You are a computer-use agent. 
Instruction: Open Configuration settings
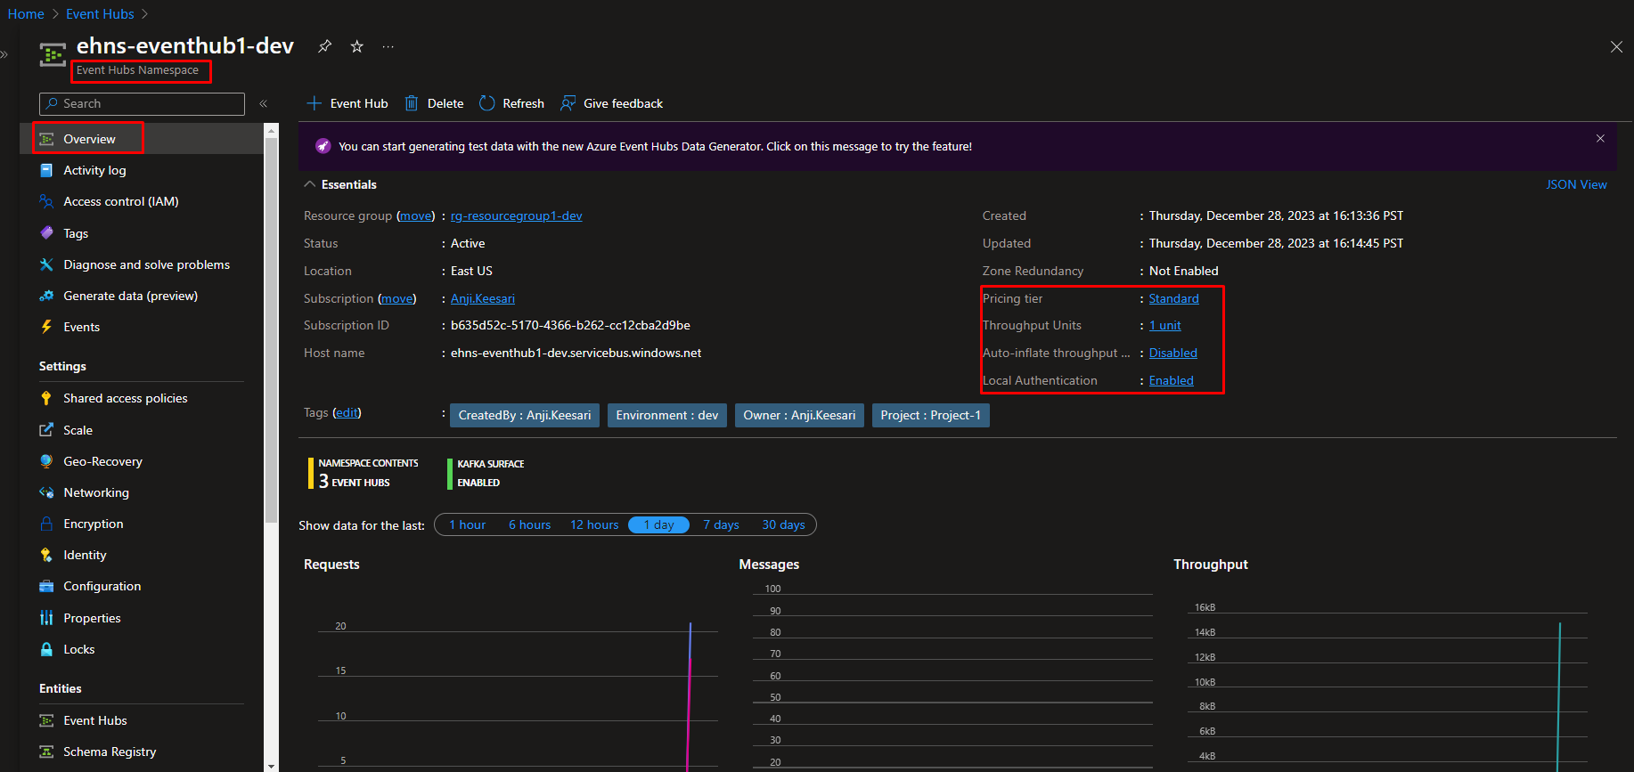(143, 586)
